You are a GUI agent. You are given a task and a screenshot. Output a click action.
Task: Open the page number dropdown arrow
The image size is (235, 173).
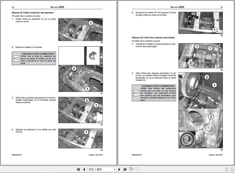[x=114, y=169]
